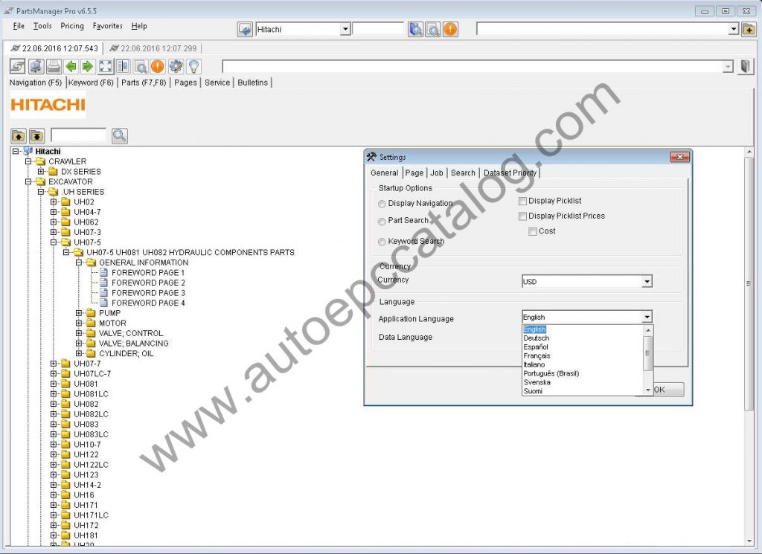Click the green forward navigation arrow

(89, 66)
